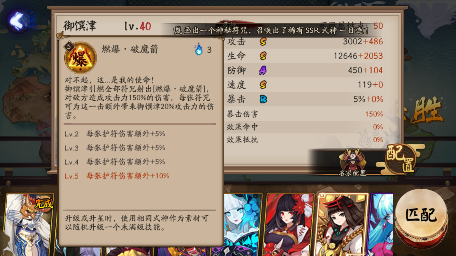Viewport: 456px width, 256px height.
Task: Select the fox-masked 完成 shikigami card
Action: (x=29, y=225)
